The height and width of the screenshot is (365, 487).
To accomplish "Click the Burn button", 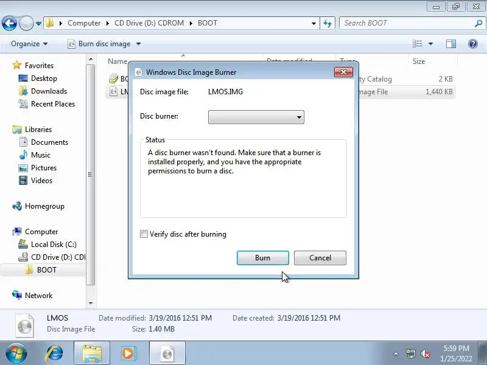I will point(263,257).
